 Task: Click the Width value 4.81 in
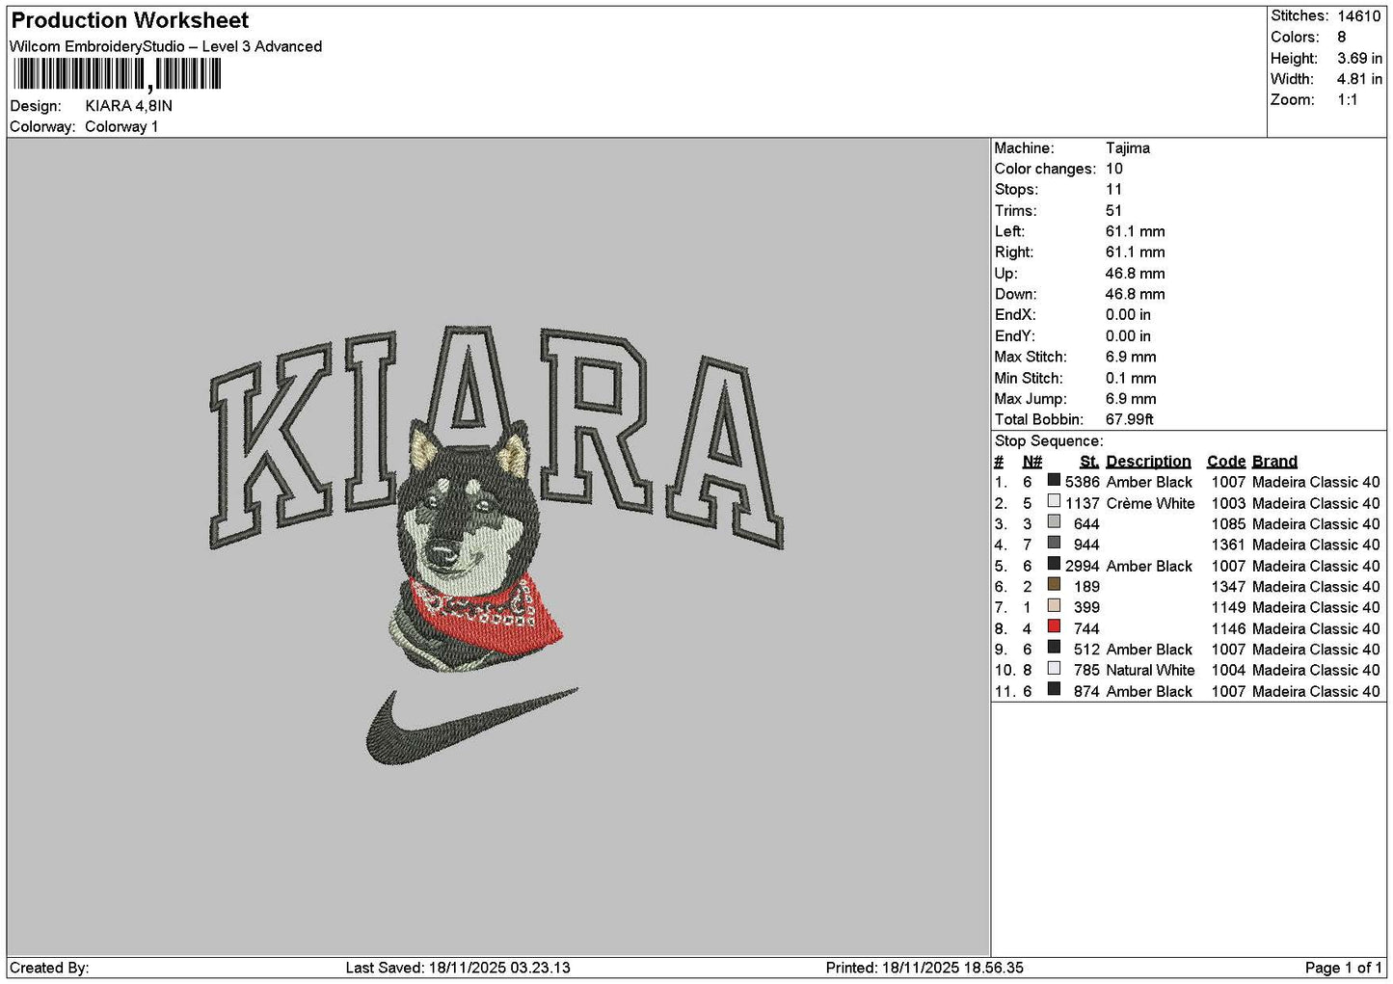(1359, 79)
